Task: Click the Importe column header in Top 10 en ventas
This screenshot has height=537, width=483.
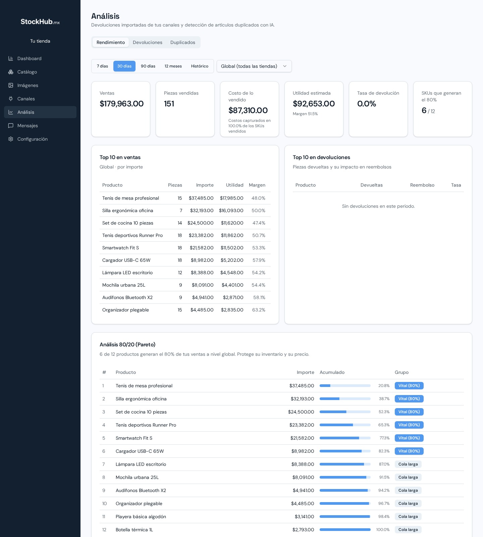Action: coord(205,185)
